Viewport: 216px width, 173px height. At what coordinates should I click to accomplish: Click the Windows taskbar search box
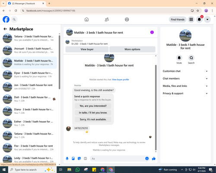tap(32, 170)
